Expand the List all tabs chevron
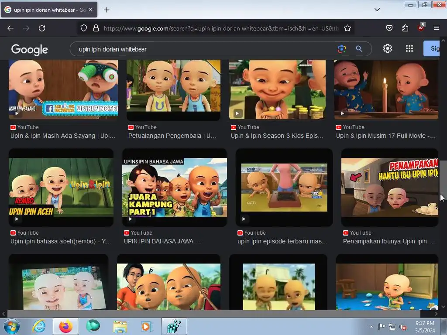Image resolution: width=447 pixels, height=335 pixels. pyautogui.click(x=377, y=10)
